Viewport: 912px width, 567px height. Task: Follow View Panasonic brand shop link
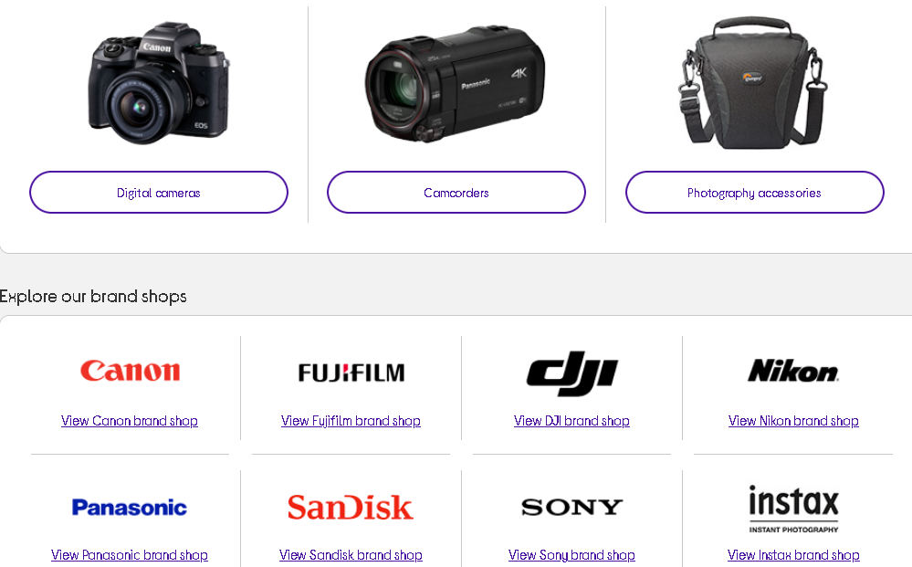click(129, 555)
